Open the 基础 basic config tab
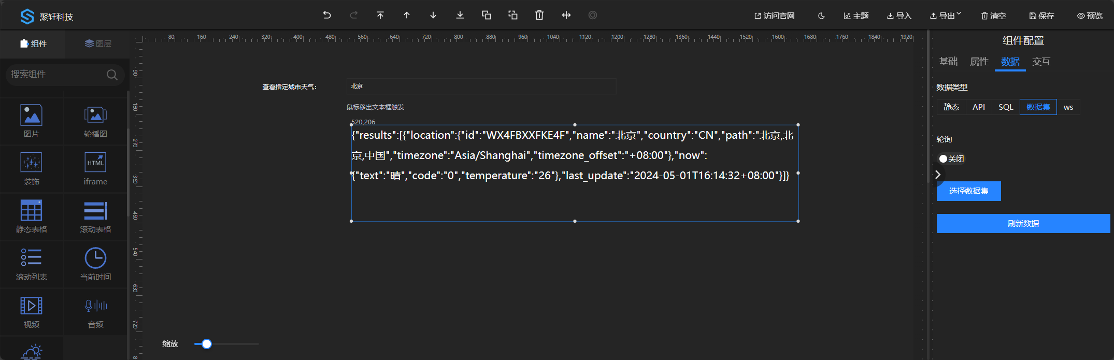The width and height of the screenshot is (1114, 360). (948, 61)
